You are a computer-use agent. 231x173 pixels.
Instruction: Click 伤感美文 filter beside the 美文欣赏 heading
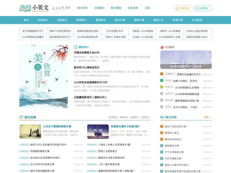coord(134,117)
